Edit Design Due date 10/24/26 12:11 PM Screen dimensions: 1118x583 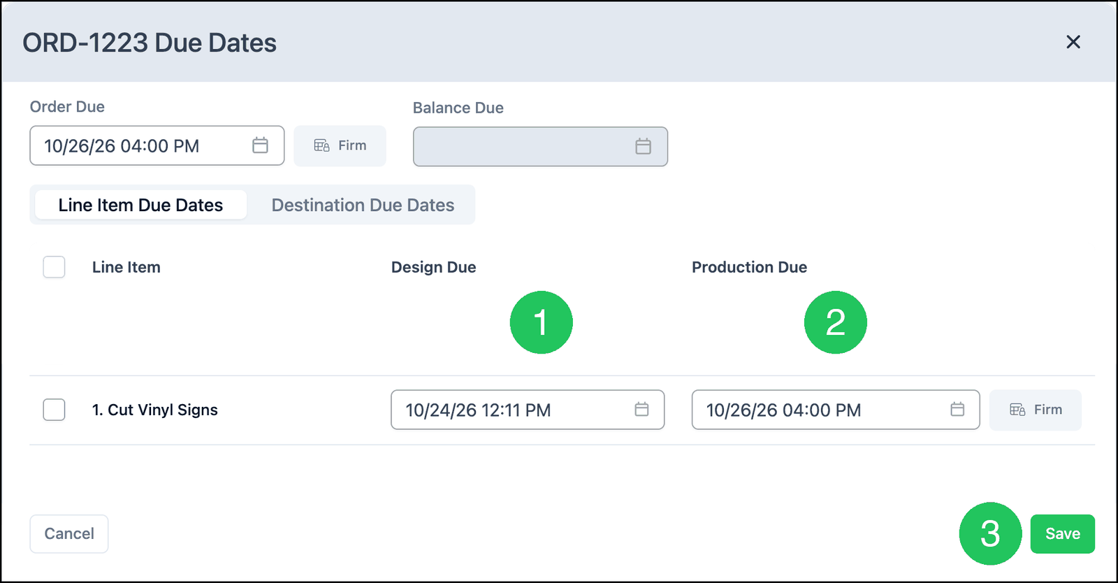click(x=528, y=410)
